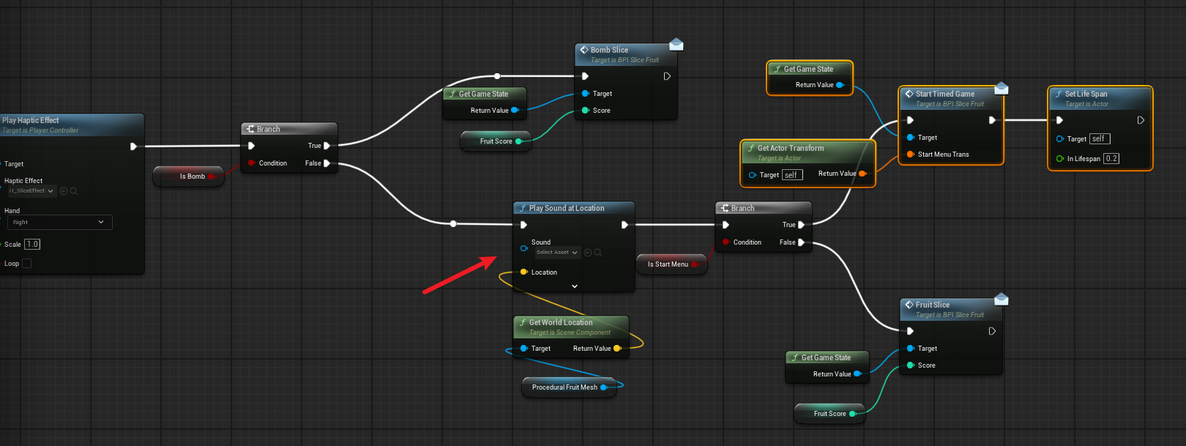
Task: Click reroute knot on wire into Play Sound
Action: click(453, 223)
